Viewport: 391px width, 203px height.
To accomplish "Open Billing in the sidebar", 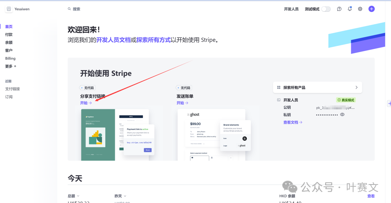I will pyautogui.click(x=10, y=58).
